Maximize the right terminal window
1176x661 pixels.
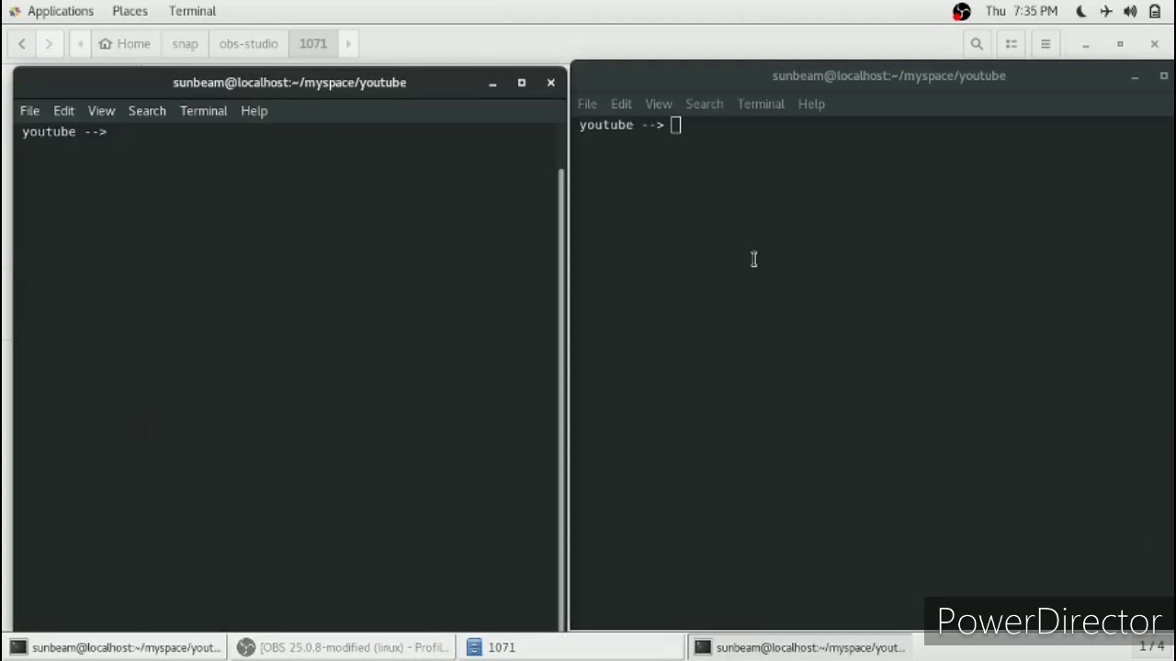point(1164,76)
